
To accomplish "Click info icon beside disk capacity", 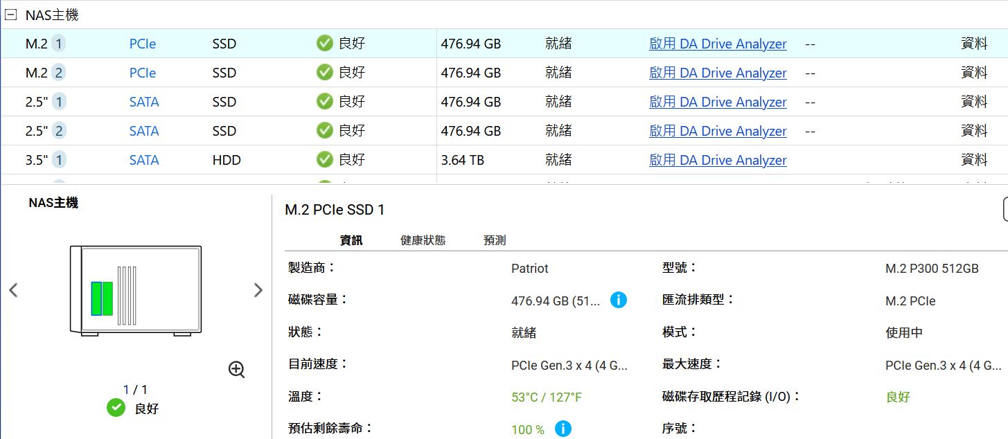I will pos(619,300).
